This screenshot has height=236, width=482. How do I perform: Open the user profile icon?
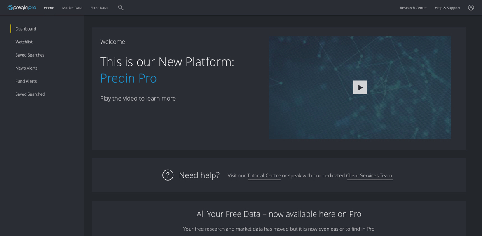coord(471,7)
